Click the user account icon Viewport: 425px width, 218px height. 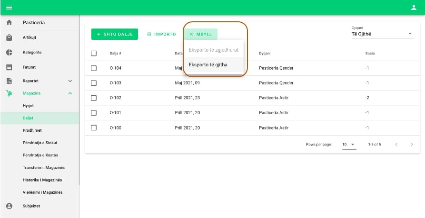click(414, 7)
